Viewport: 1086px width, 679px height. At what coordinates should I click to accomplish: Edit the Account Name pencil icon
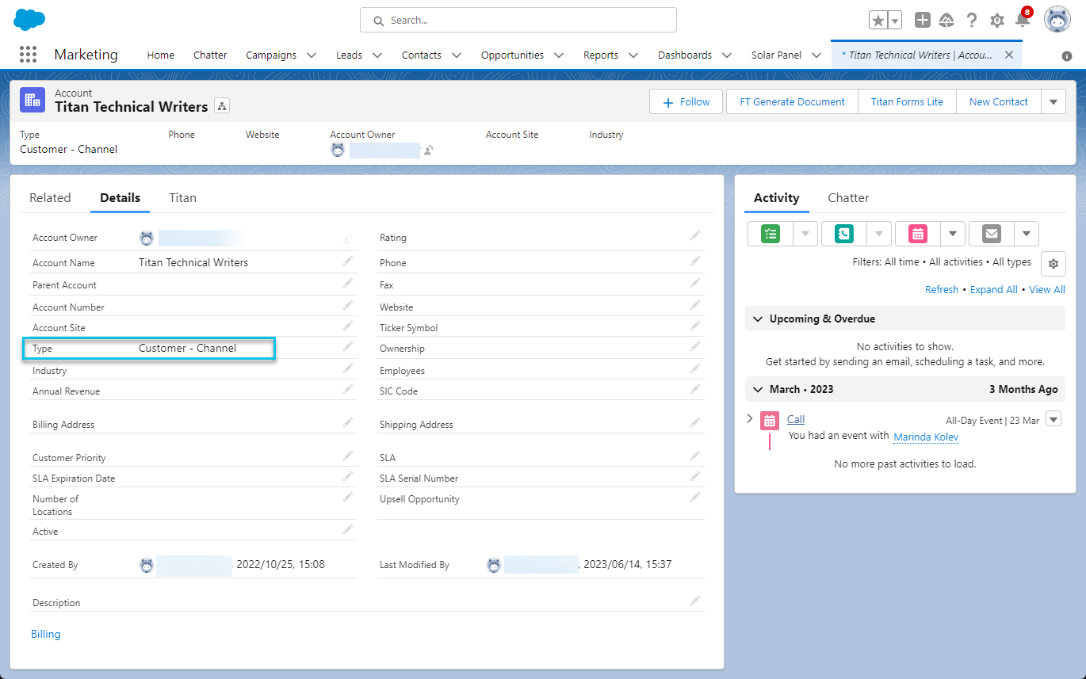click(348, 260)
